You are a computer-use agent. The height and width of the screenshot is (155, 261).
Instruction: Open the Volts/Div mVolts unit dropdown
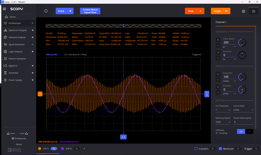229,81
